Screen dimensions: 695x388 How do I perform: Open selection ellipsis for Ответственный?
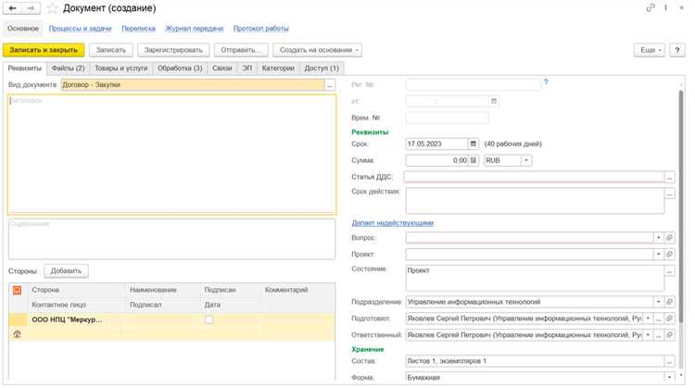pyautogui.click(x=659, y=335)
